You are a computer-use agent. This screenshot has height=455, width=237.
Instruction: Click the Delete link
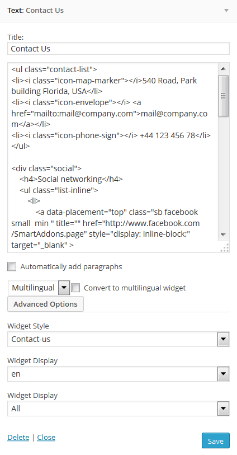click(18, 437)
